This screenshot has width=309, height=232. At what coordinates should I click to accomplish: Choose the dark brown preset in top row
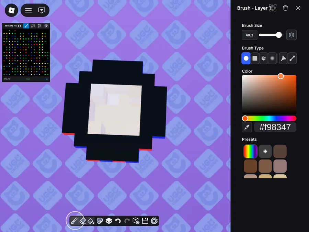pos(280,151)
